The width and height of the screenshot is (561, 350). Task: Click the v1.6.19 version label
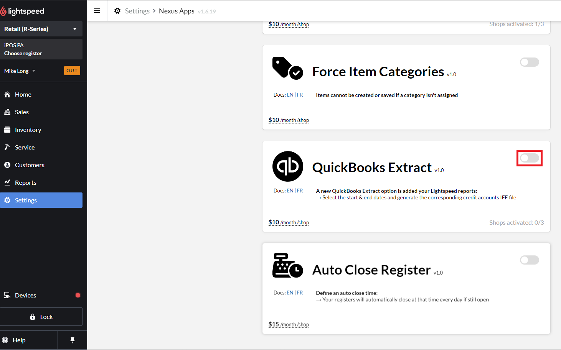(207, 12)
